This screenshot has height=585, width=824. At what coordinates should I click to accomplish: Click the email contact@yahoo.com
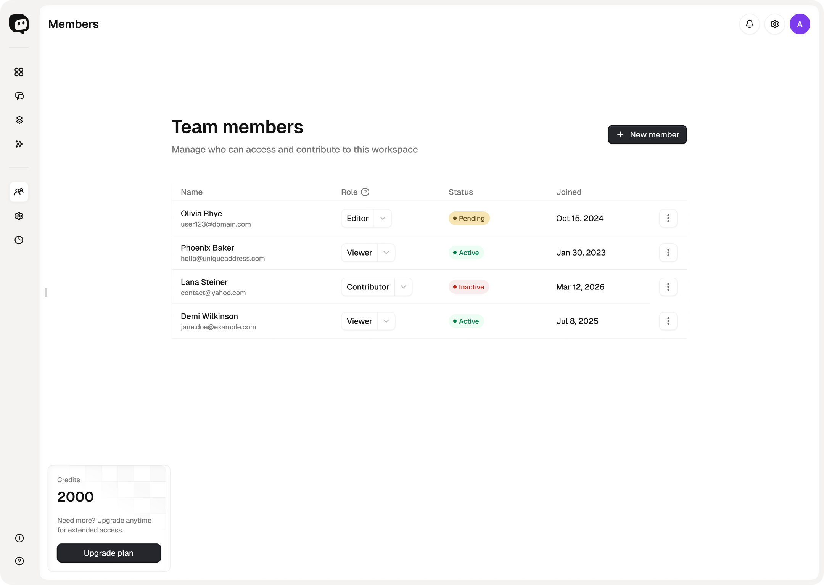click(213, 292)
